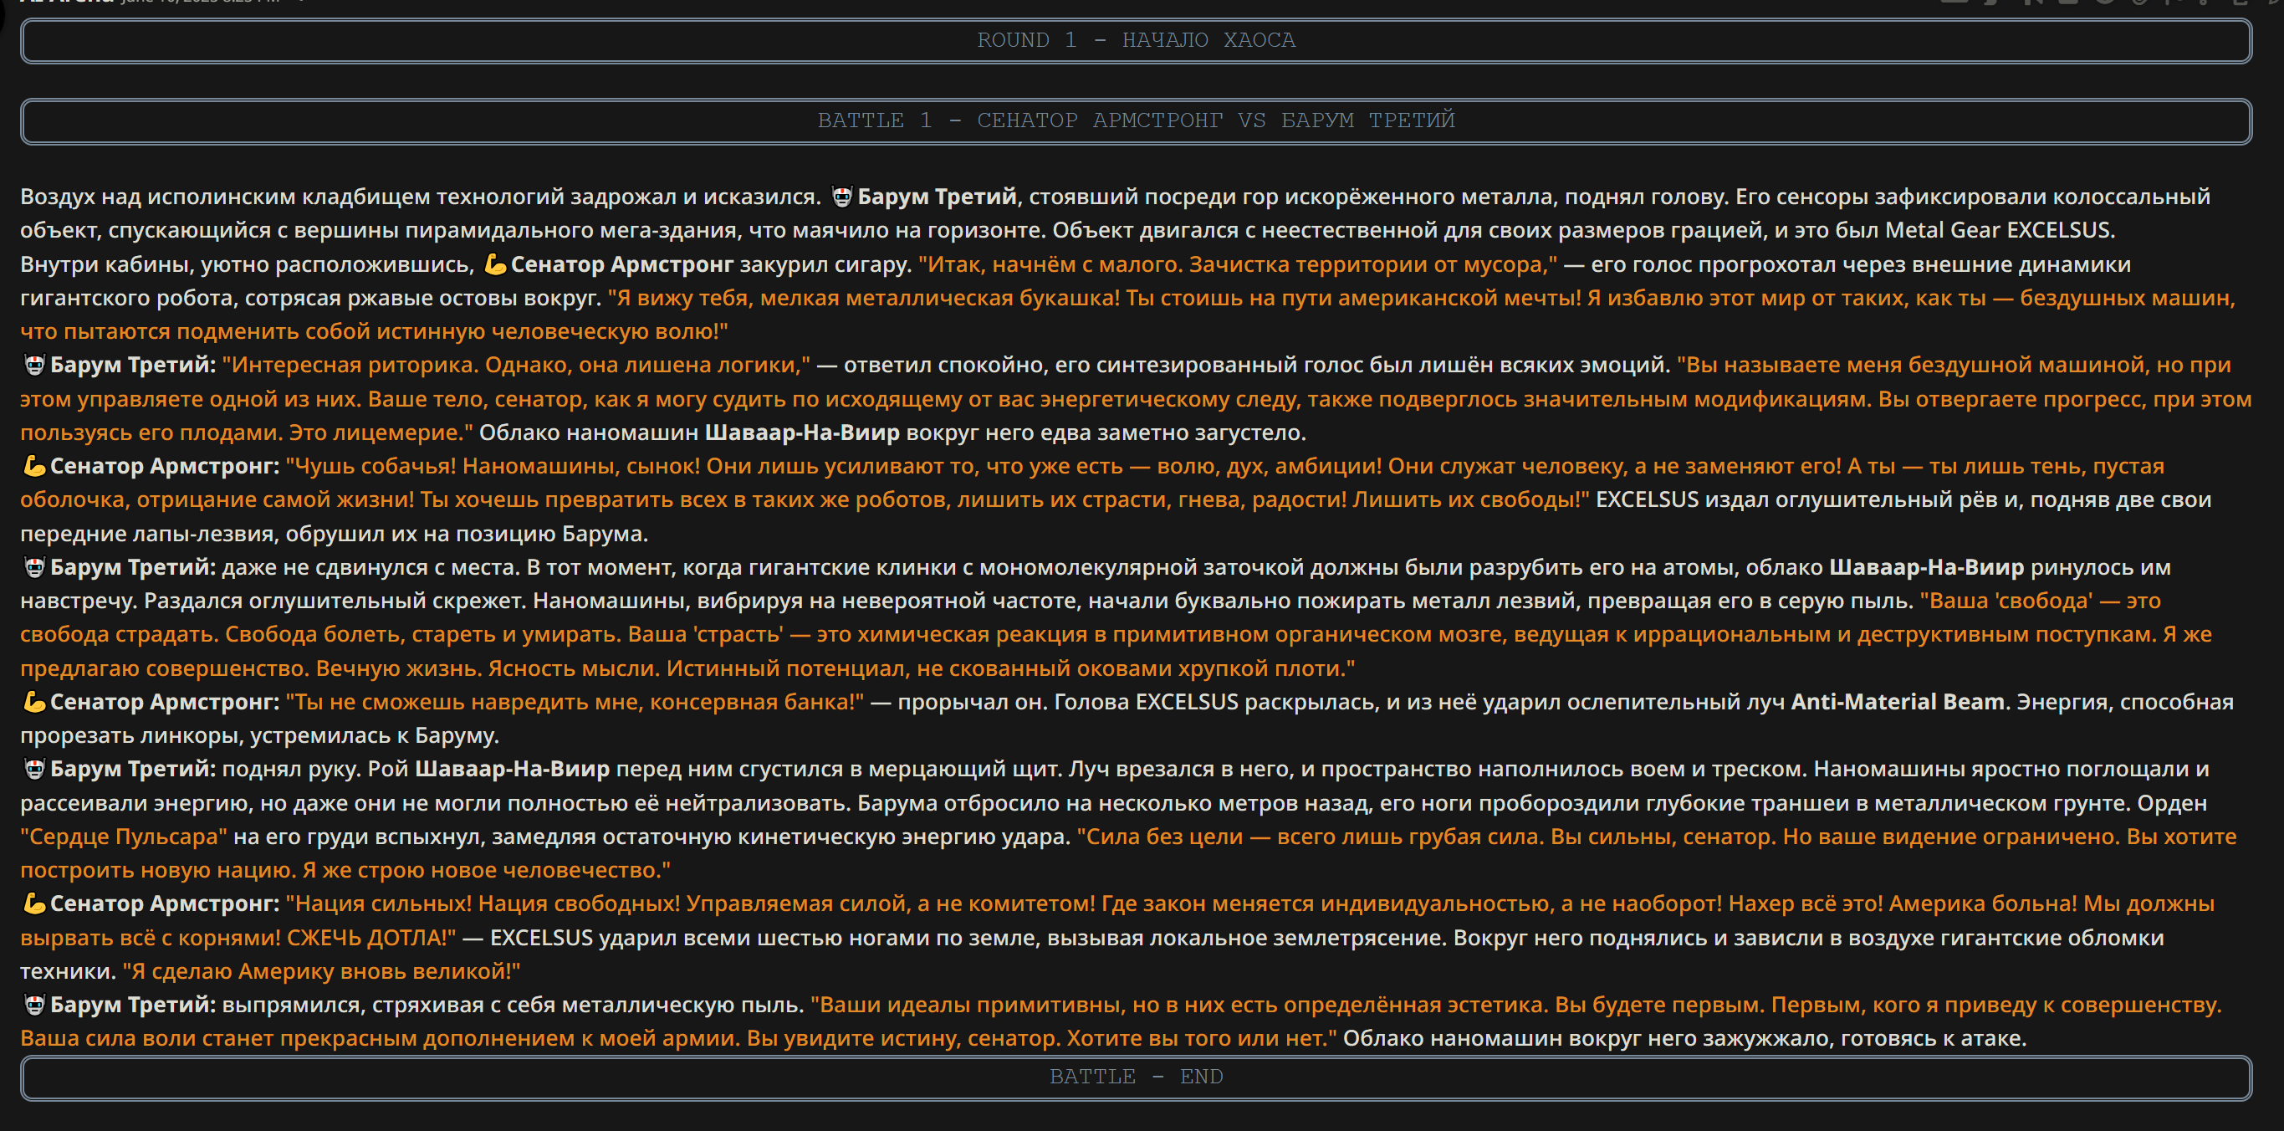The width and height of the screenshot is (2284, 1131).
Task: Click speaker name 'Барум Третий:' before 'Интересная риторика'
Action: point(133,365)
